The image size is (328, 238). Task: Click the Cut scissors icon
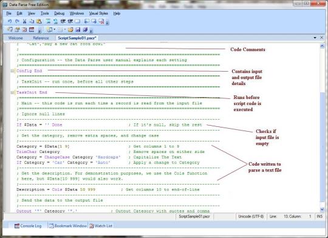[x=24, y=21]
